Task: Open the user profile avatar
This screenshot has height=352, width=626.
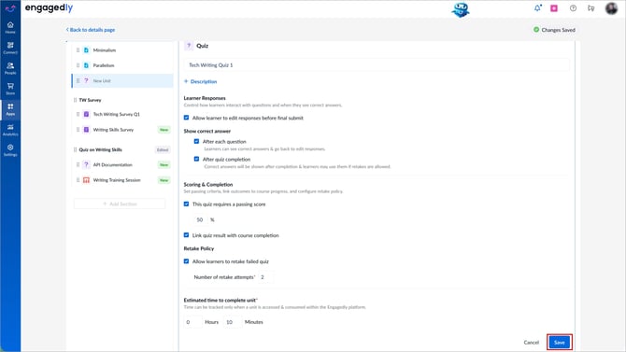Action: tap(611, 8)
